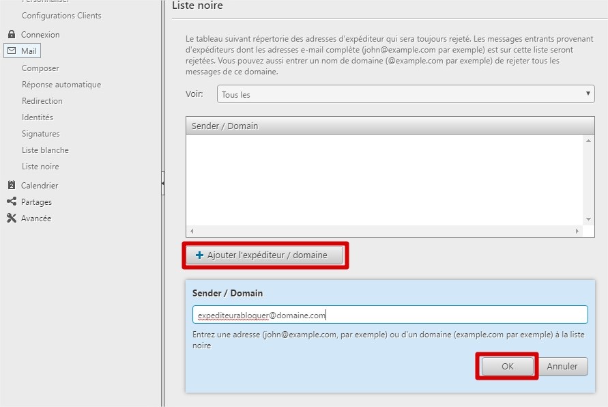Open Configurations Clients item

61,15
